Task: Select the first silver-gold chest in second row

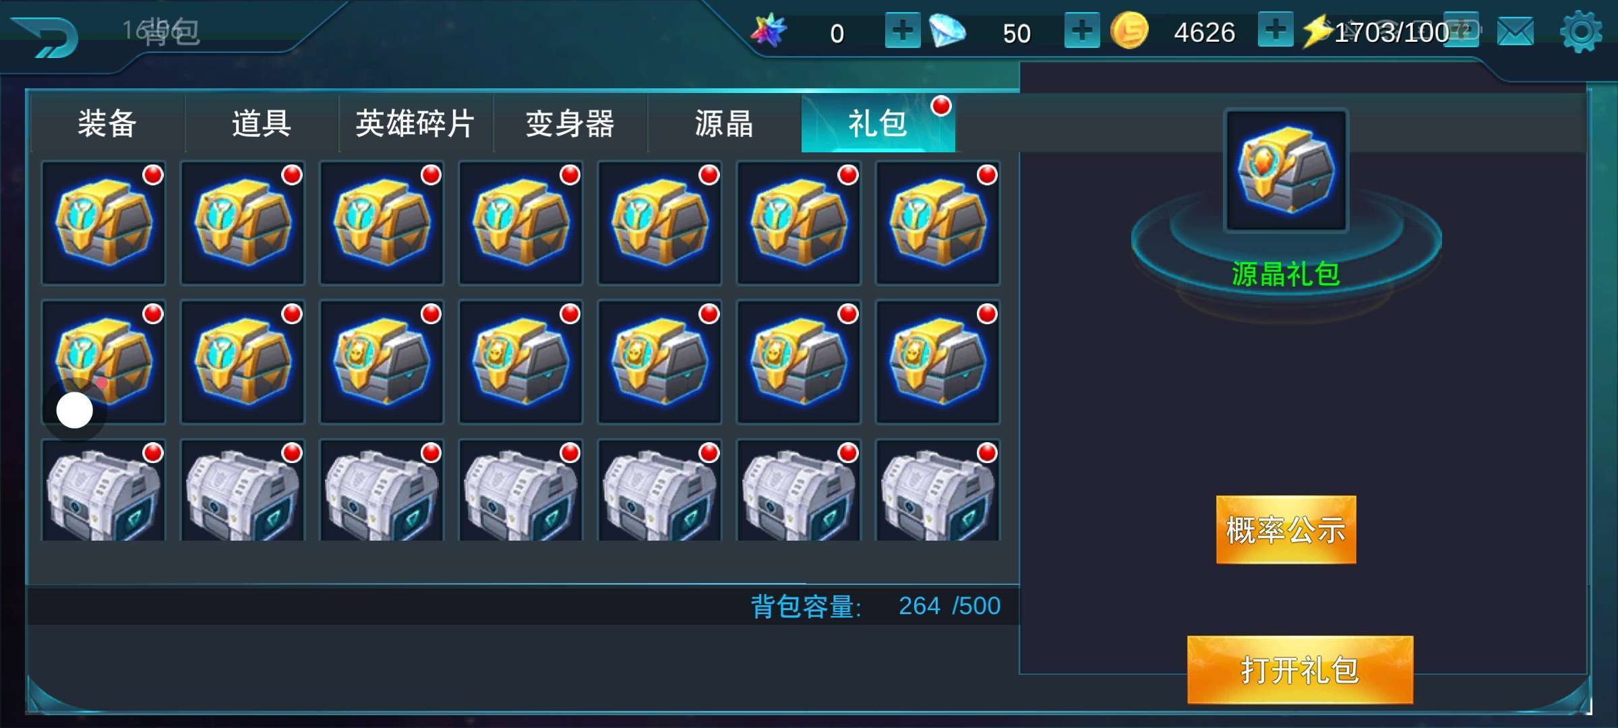Action: [x=382, y=362]
